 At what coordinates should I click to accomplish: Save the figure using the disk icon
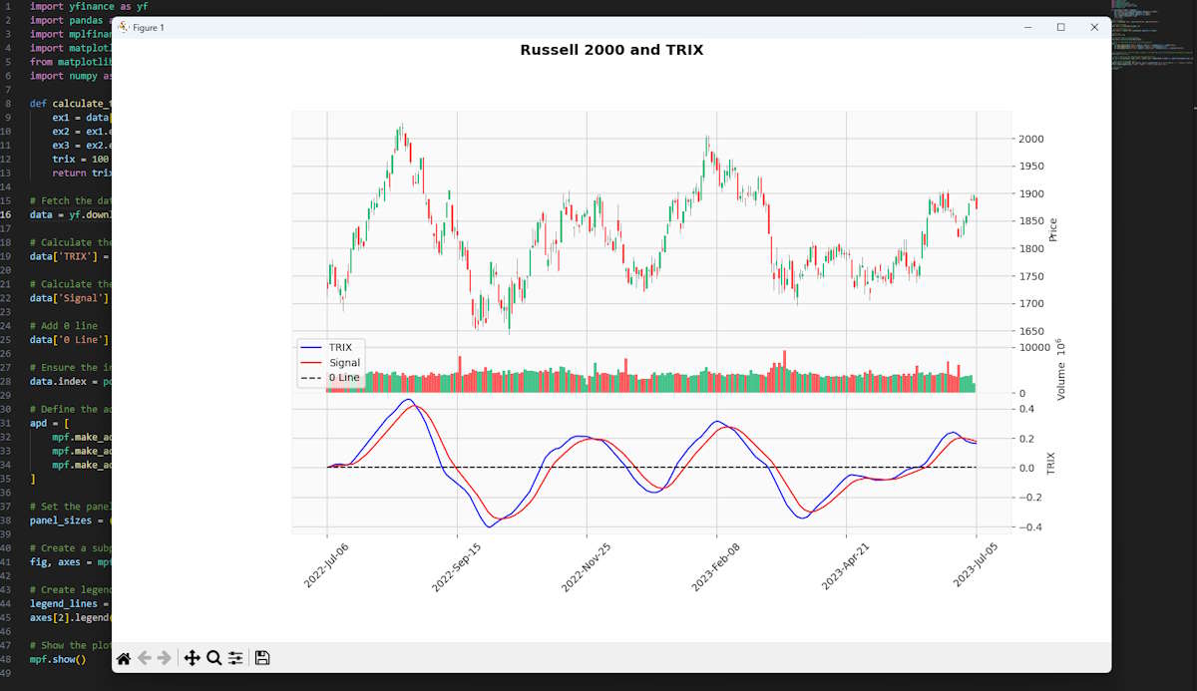262,657
